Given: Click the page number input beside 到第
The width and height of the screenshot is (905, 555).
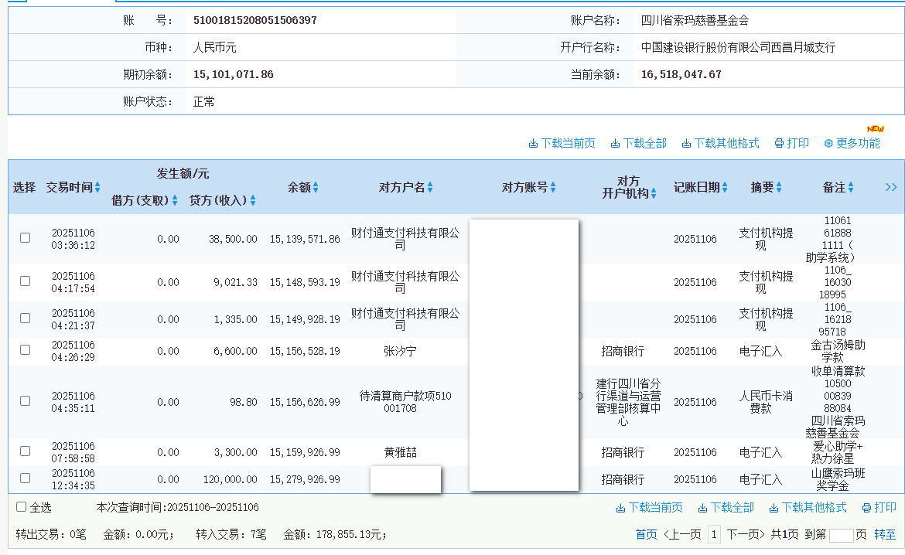Looking at the screenshot, I should (x=841, y=533).
